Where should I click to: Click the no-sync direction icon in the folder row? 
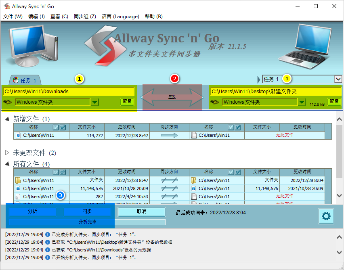[x=169, y=180]
